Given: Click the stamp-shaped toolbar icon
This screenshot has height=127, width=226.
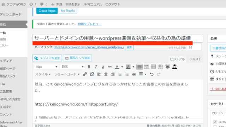Looking at the screenshot, I should [174, 67].
